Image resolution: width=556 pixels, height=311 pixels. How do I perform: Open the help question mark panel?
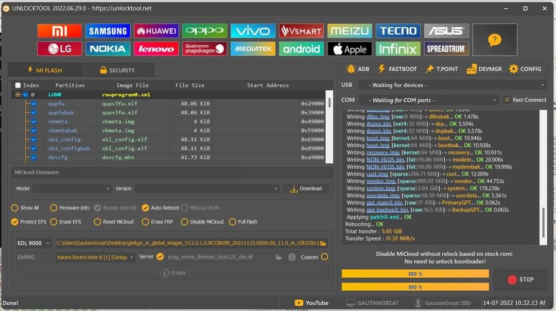point(495,40)
